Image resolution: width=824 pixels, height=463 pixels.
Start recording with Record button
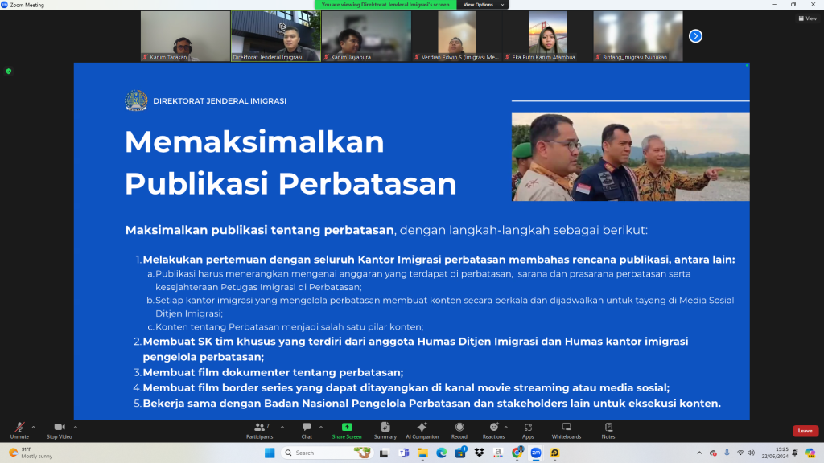click(x=459, y=431)
